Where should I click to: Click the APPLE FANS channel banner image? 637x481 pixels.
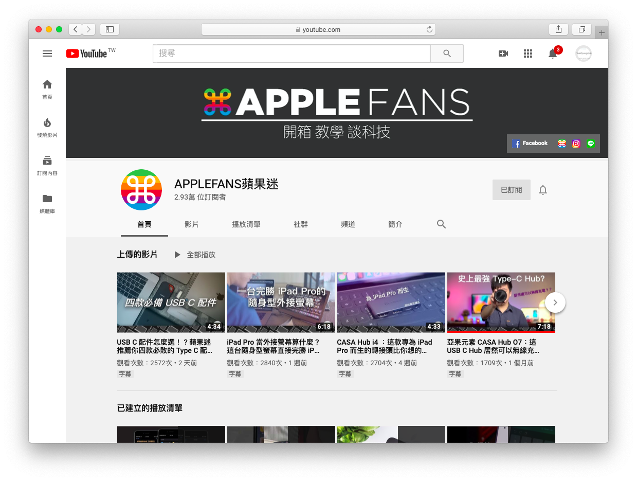337,113
